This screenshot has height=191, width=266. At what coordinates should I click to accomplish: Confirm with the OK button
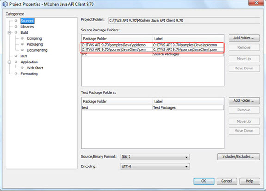[x=204, y=181]
